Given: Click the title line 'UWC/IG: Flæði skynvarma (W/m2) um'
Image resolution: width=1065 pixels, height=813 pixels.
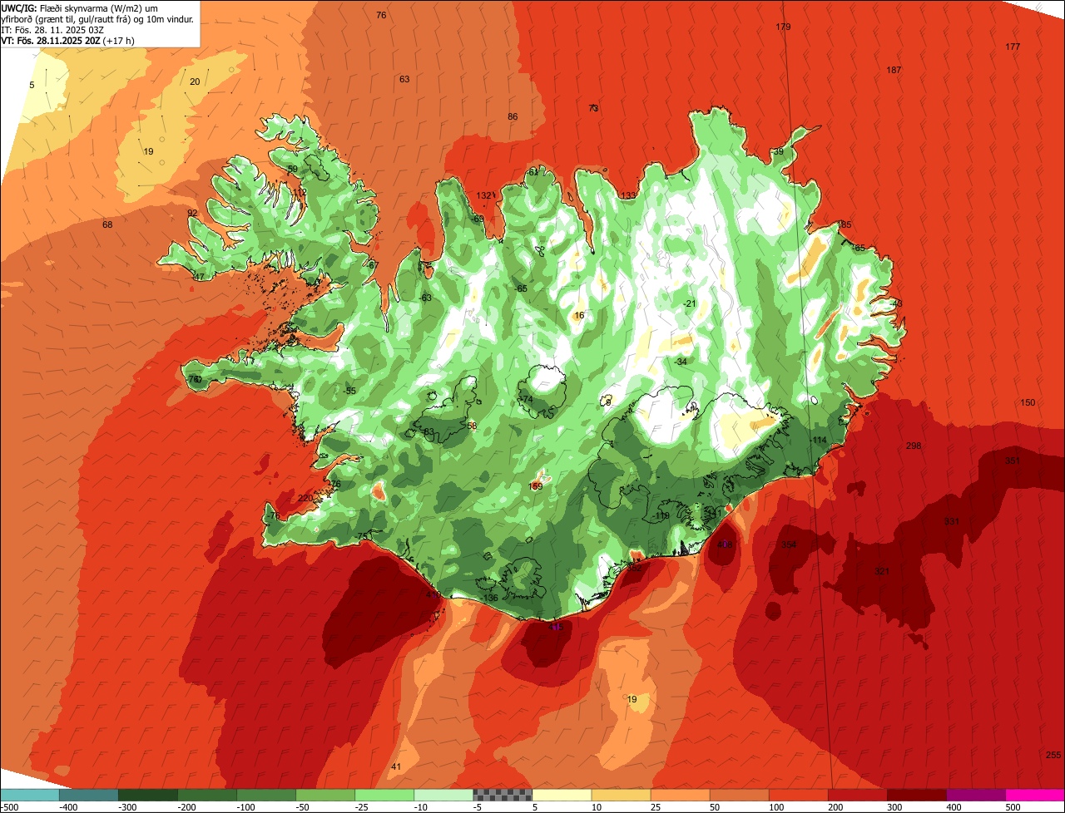Looking at the screenshot, I should pos(80,8).
